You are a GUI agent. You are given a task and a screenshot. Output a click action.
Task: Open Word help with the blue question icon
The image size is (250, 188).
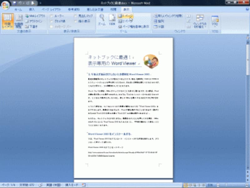pyautogui.click(x=247, y=9)
